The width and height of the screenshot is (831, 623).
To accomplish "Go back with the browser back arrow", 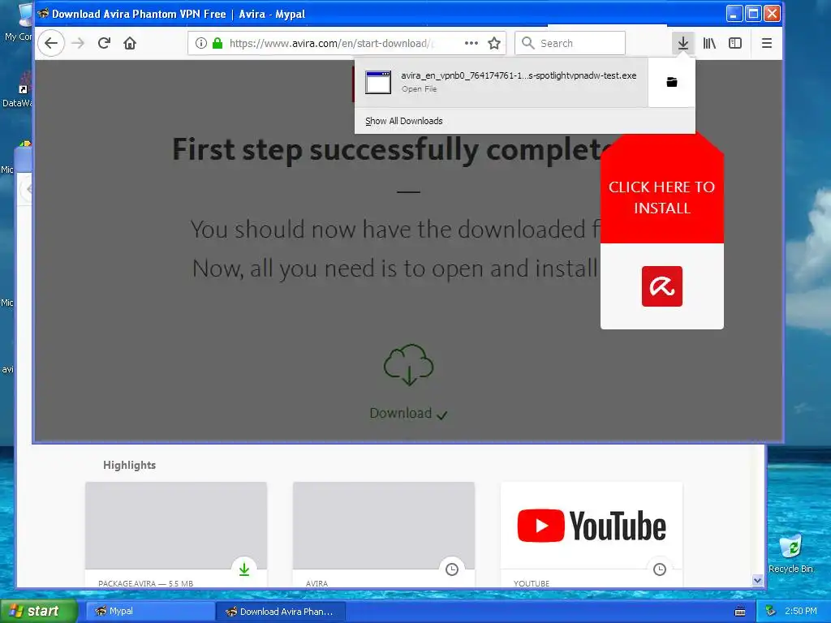I will [x=51, y=43].
